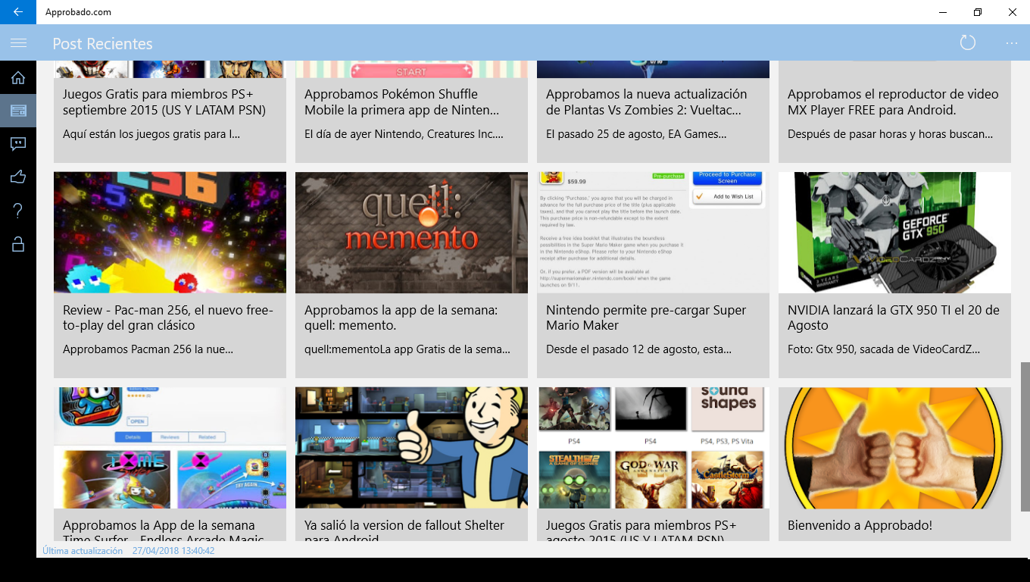1030x582 pixels.
Task: Click the padlock privacy sidebar icon
Action: pyautogui.click(x=18, y=244)
